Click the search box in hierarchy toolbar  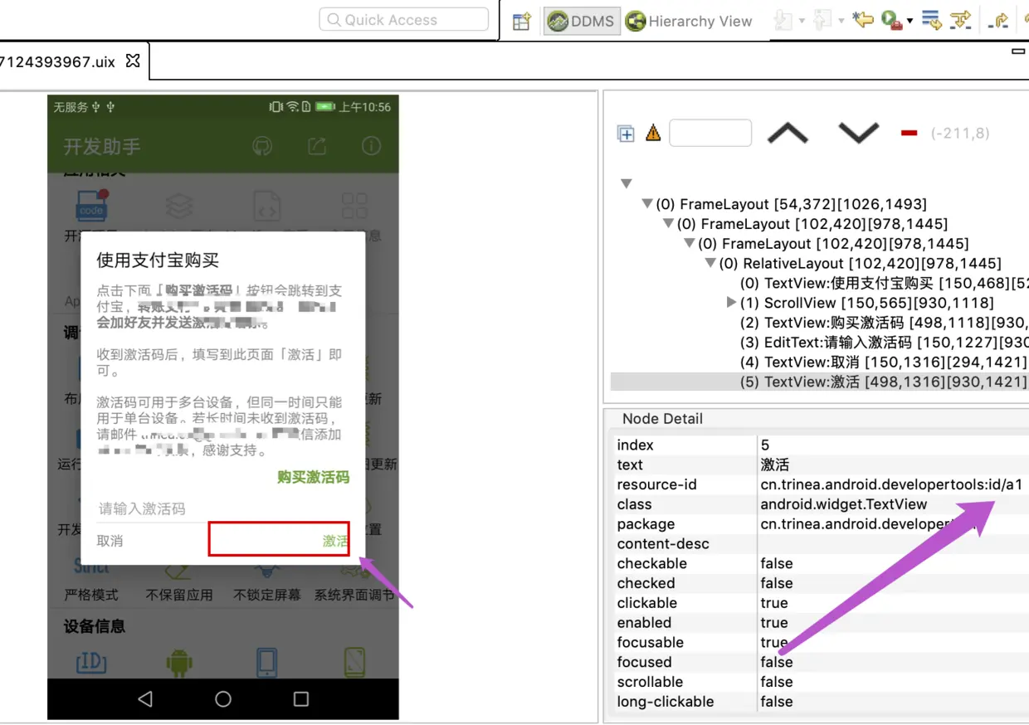(710, 133)
